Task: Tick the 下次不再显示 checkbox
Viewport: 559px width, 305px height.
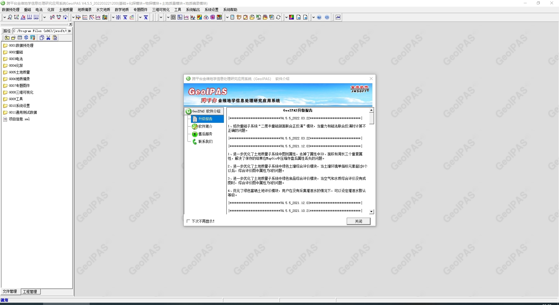Action: click(188, 221)
